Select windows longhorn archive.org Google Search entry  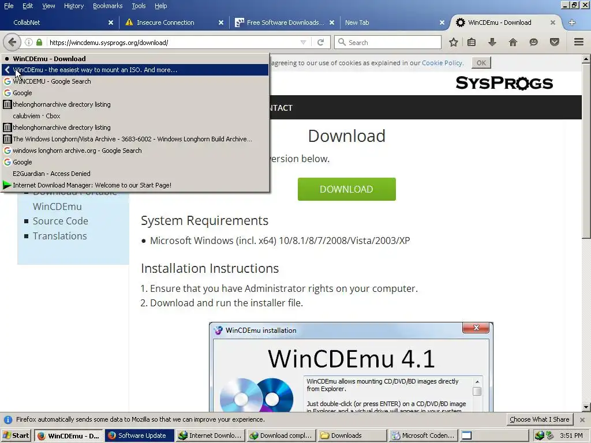[x=135, y=151]
